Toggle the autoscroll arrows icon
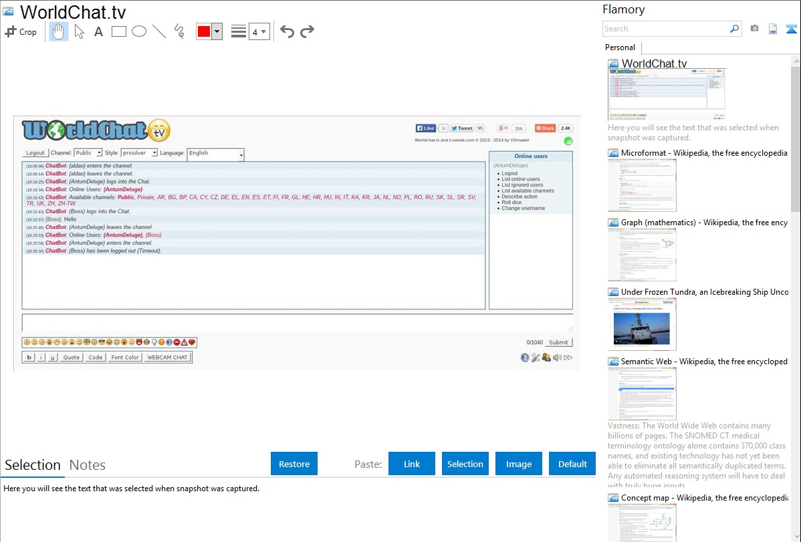 click(568, 358)
